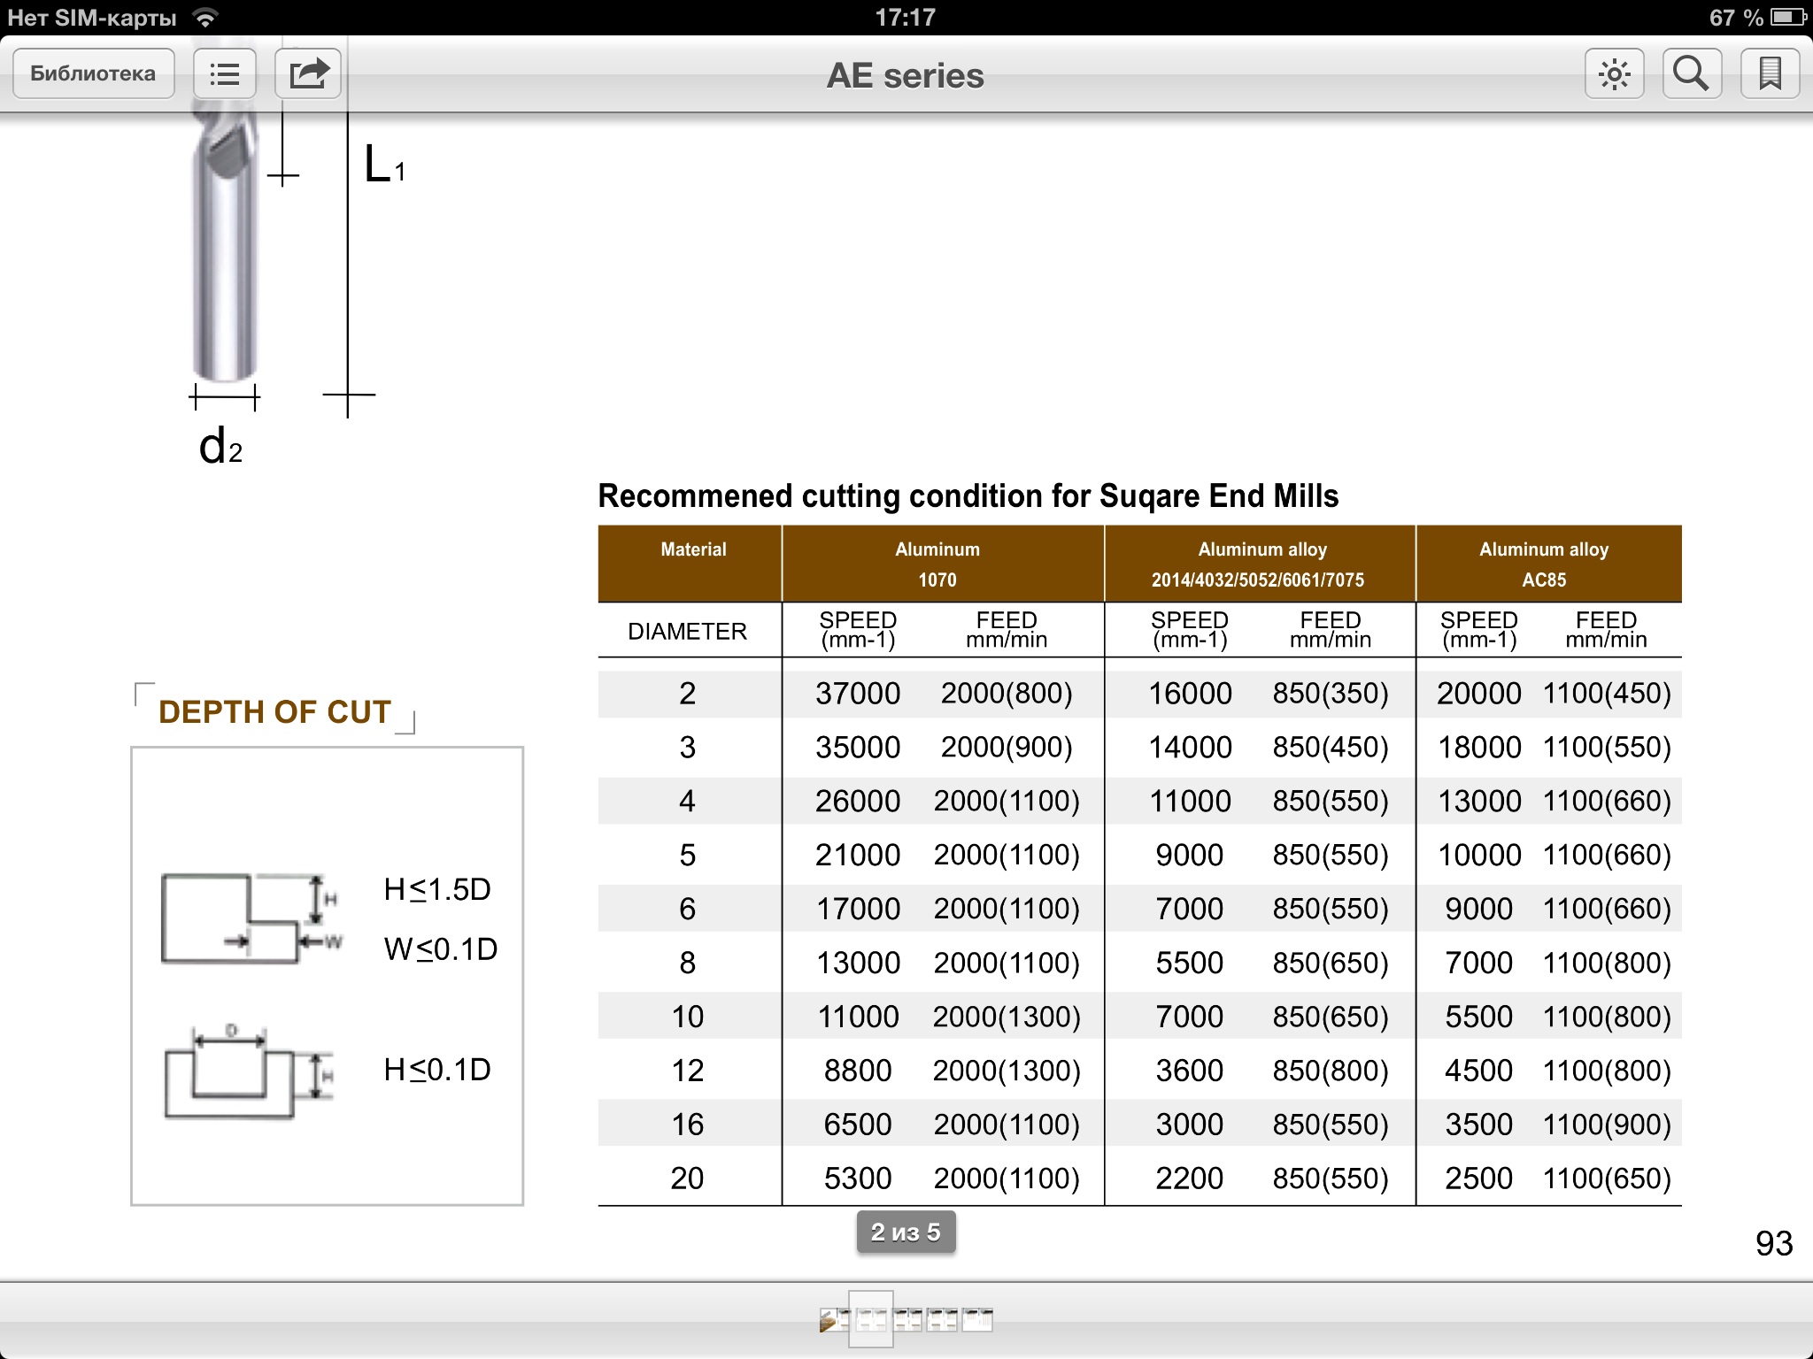This screenshot has width=1813, height=1359.
Task: Tap the clock in the status bar
Action: pos(905,17)
